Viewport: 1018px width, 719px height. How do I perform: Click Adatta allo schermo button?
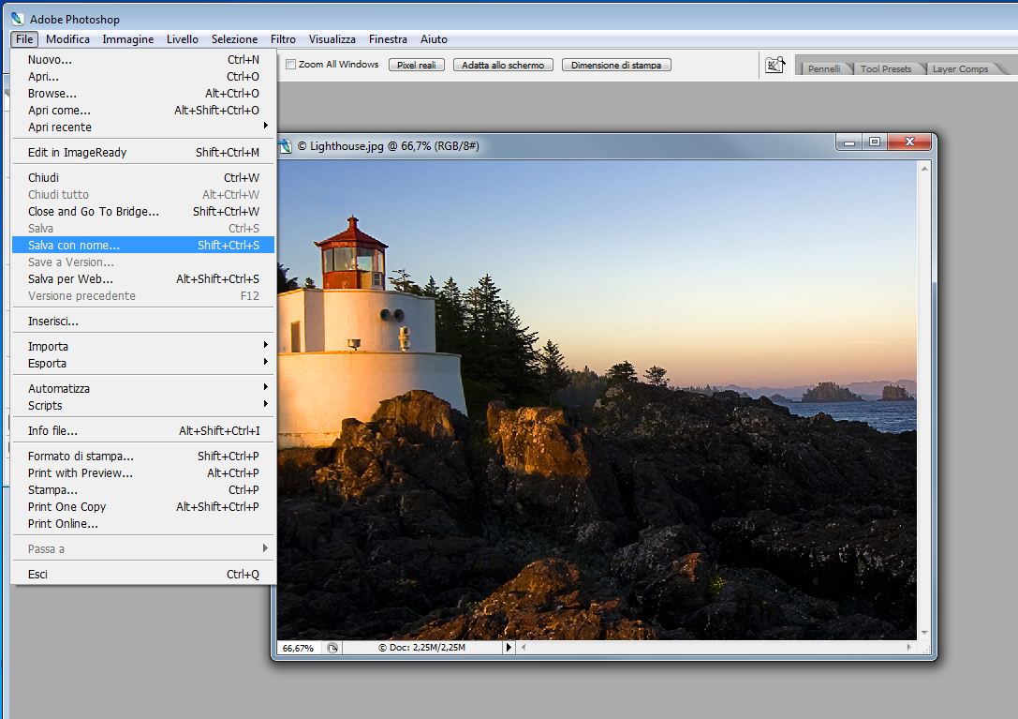click(x=503, y=65)
